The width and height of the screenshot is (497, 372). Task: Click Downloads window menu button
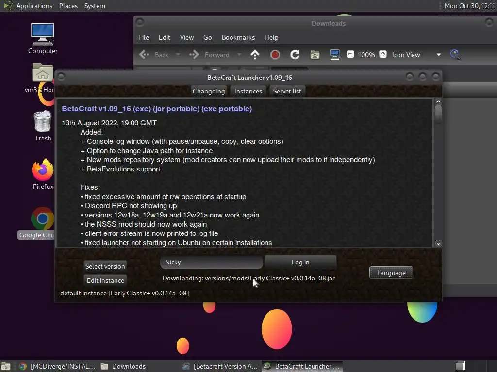140,22
